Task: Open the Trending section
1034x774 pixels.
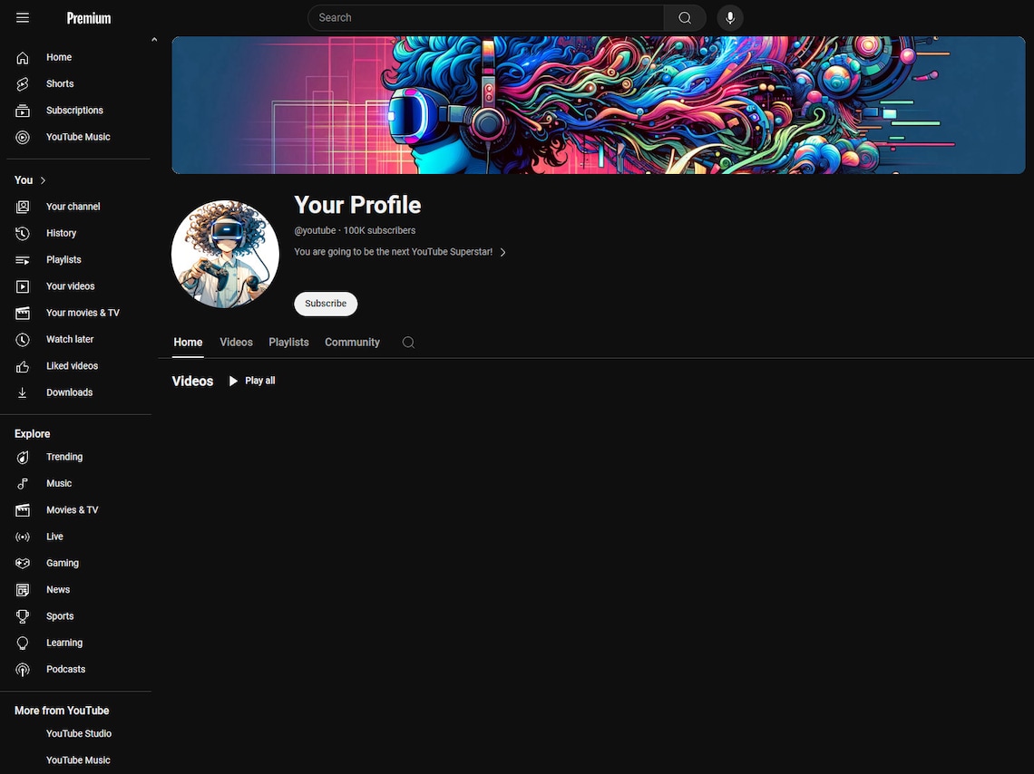Action: coord(63,457)
